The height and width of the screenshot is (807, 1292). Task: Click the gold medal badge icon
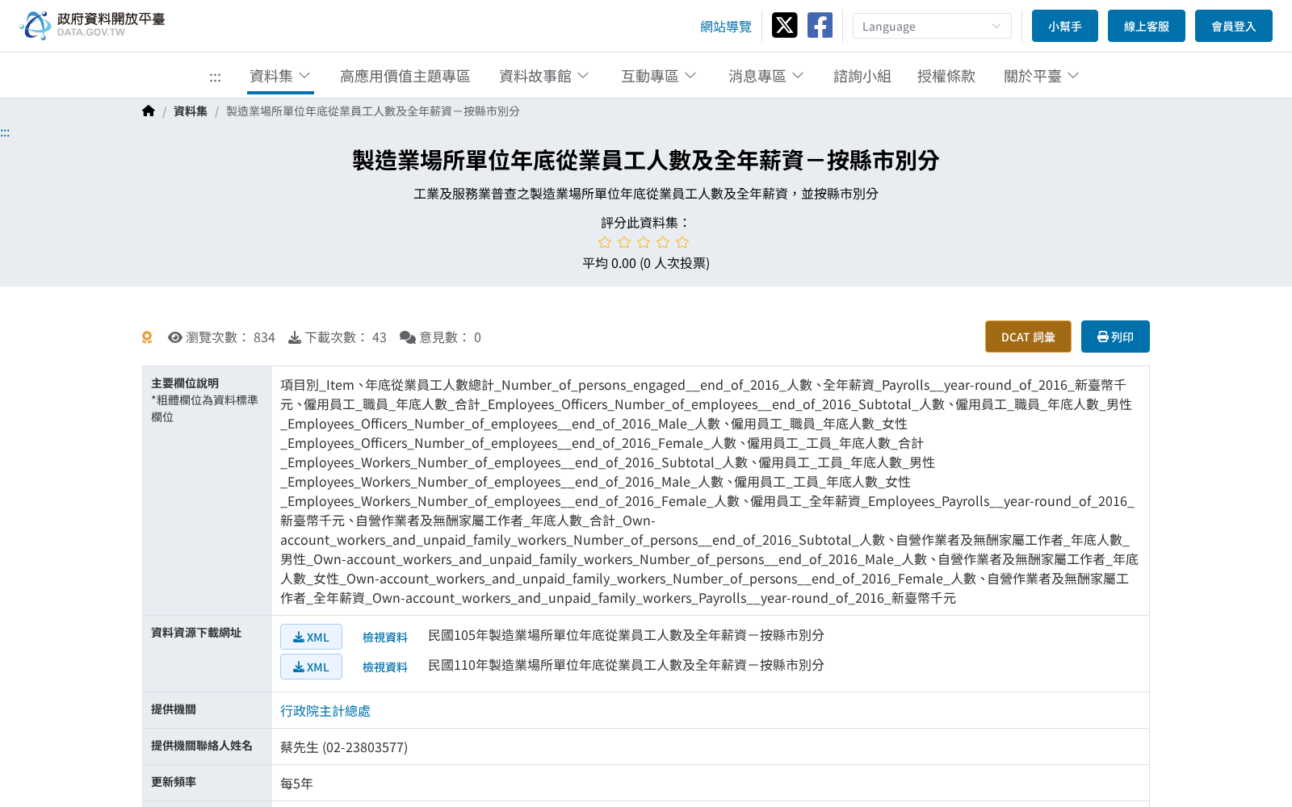147,337
